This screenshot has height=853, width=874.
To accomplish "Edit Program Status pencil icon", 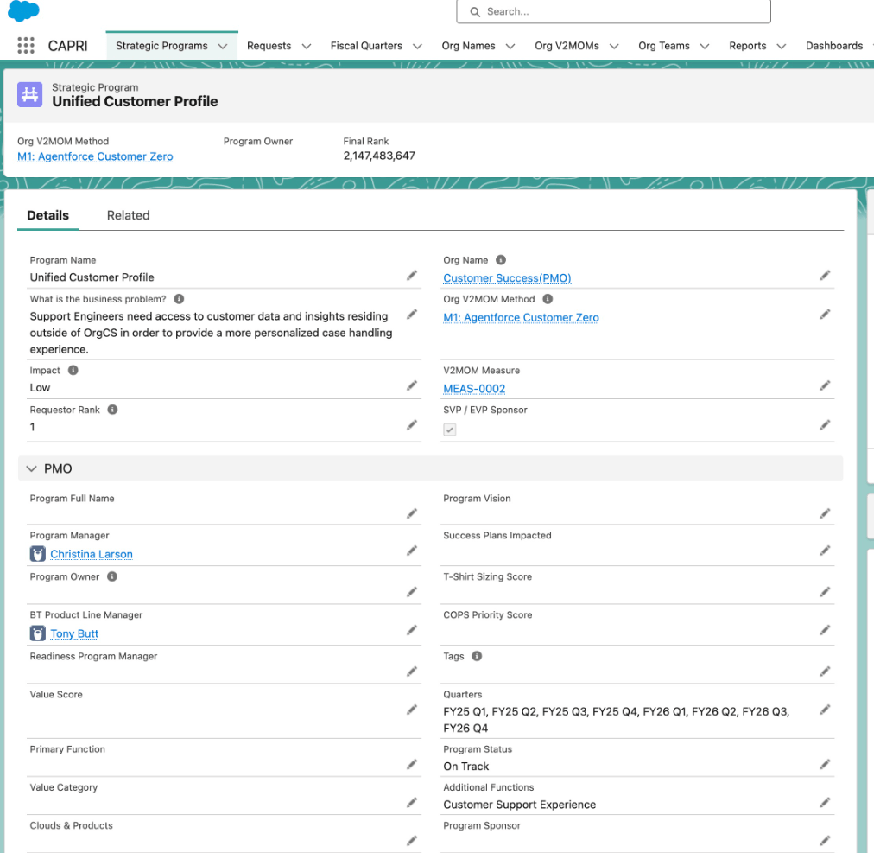I will pos(825,764).
